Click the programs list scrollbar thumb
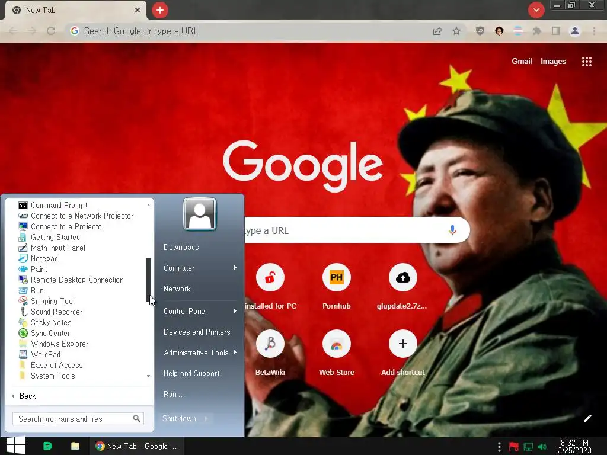 [148, 280]
